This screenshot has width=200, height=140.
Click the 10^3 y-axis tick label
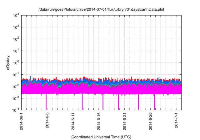(x=16, y=27)
